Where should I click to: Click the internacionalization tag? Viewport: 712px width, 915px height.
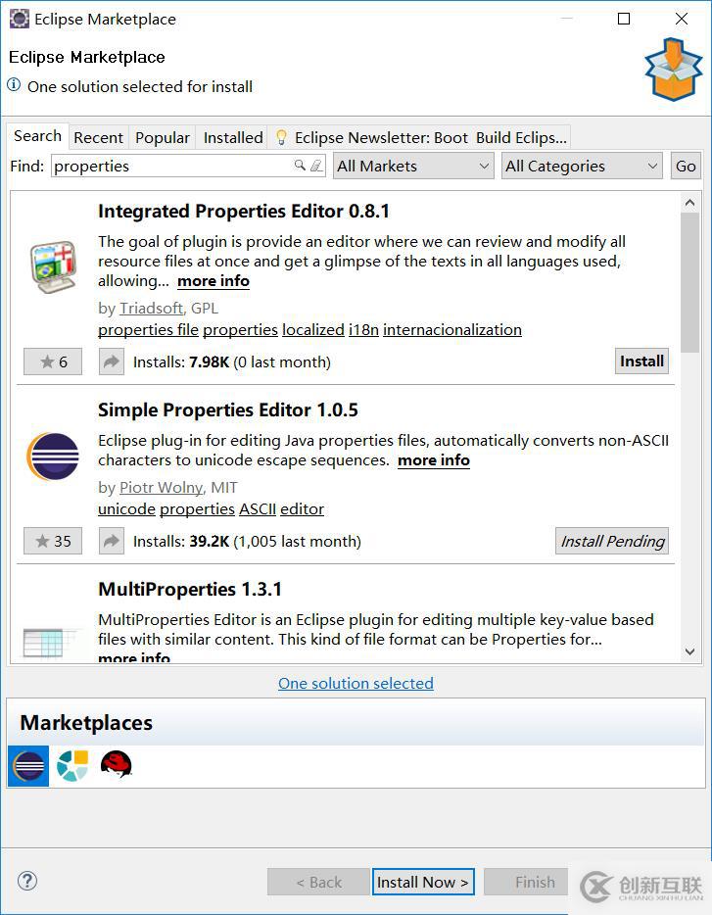(452, 330)
